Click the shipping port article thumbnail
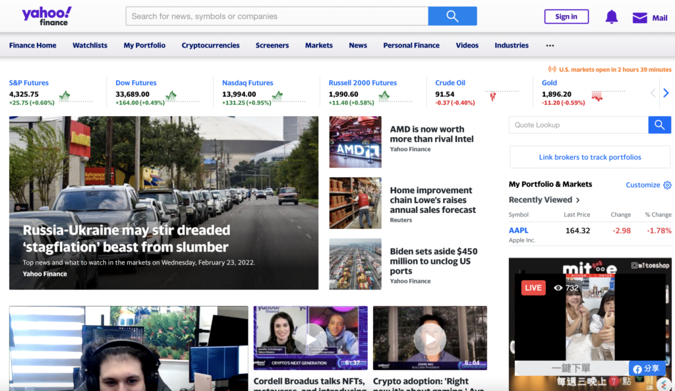Viewport: 675px width, 391px height. 355,264
